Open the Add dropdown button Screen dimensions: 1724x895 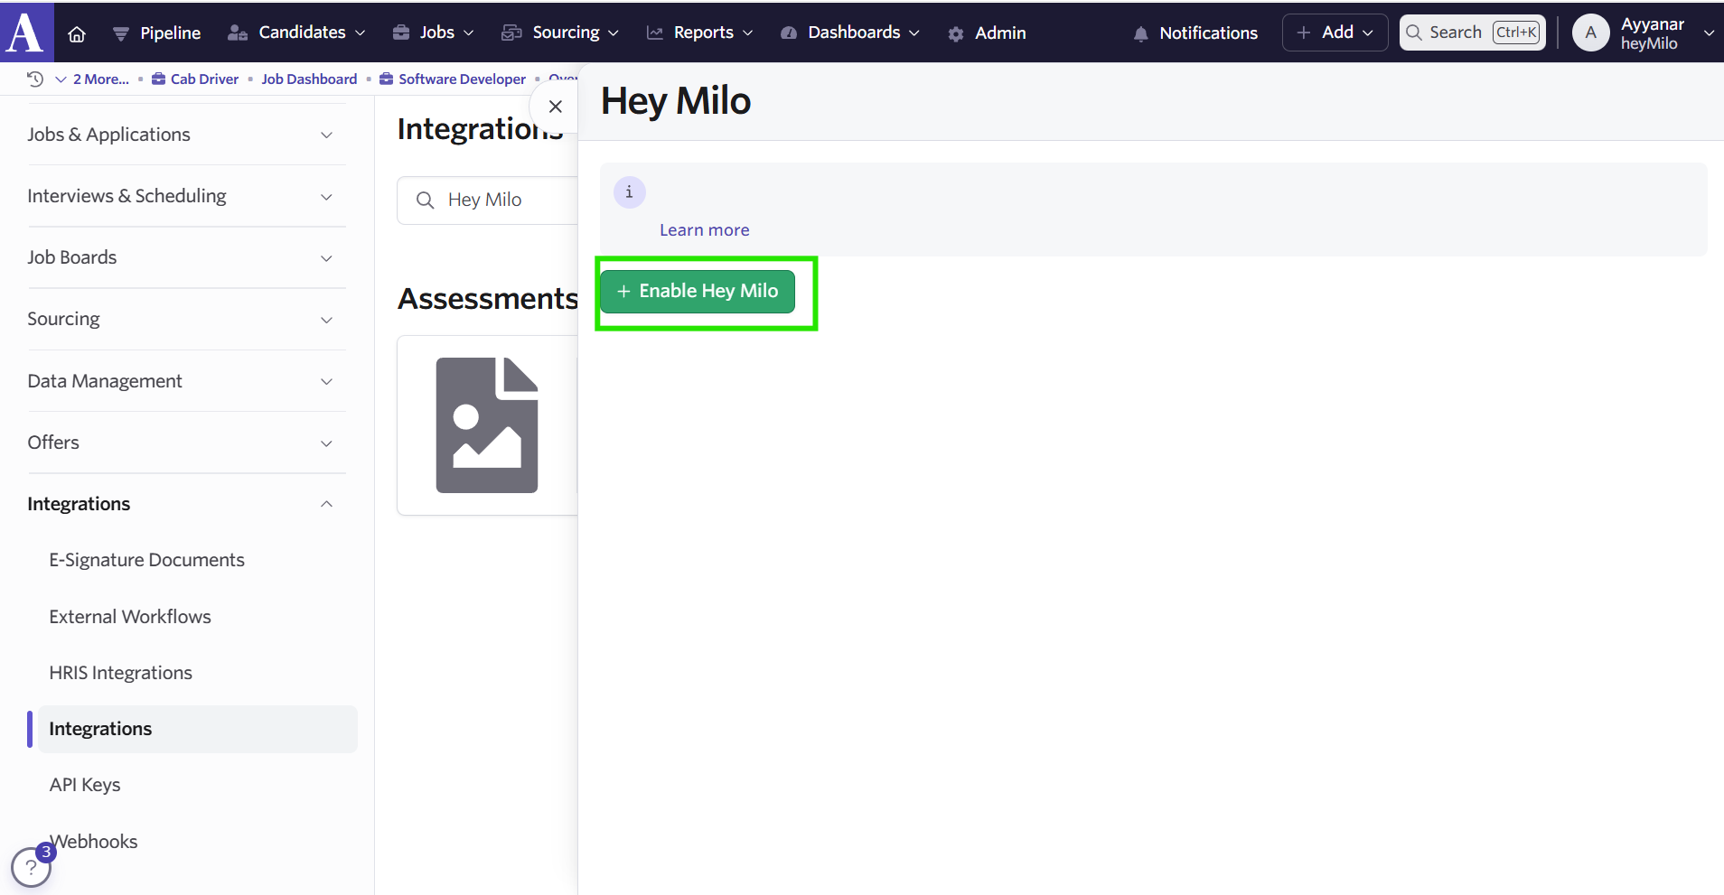tap(1335, 33)
